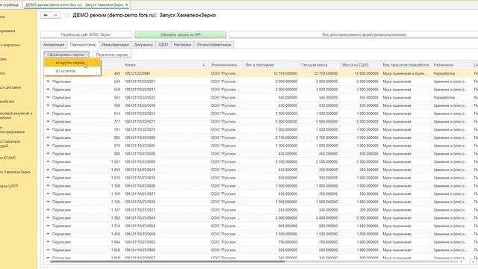This screenshot has height=269, width=478.
Task: Click row icon of batch 106121110/23/0036
Action: coord(48,202)
